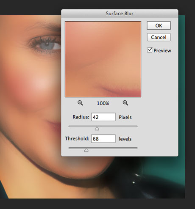Zoom out the blur preview with the minus magnifier
This screenshot has width=195, height=209.
pos(80,103)
